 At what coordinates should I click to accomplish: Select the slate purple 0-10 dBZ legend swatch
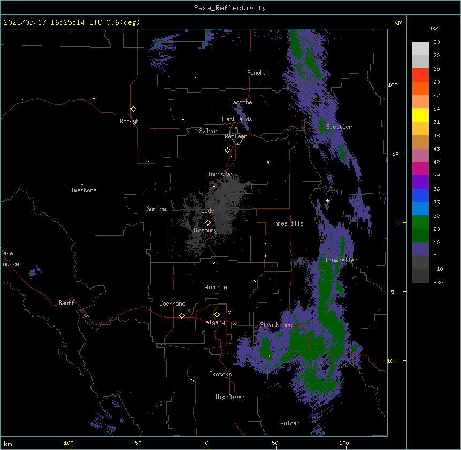point(420,249)
